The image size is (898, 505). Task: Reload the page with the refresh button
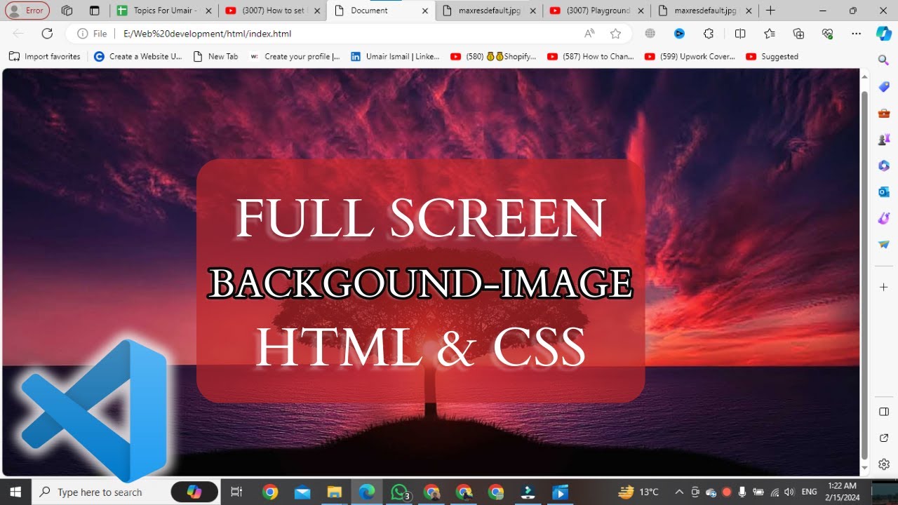[x=47, y=34]
